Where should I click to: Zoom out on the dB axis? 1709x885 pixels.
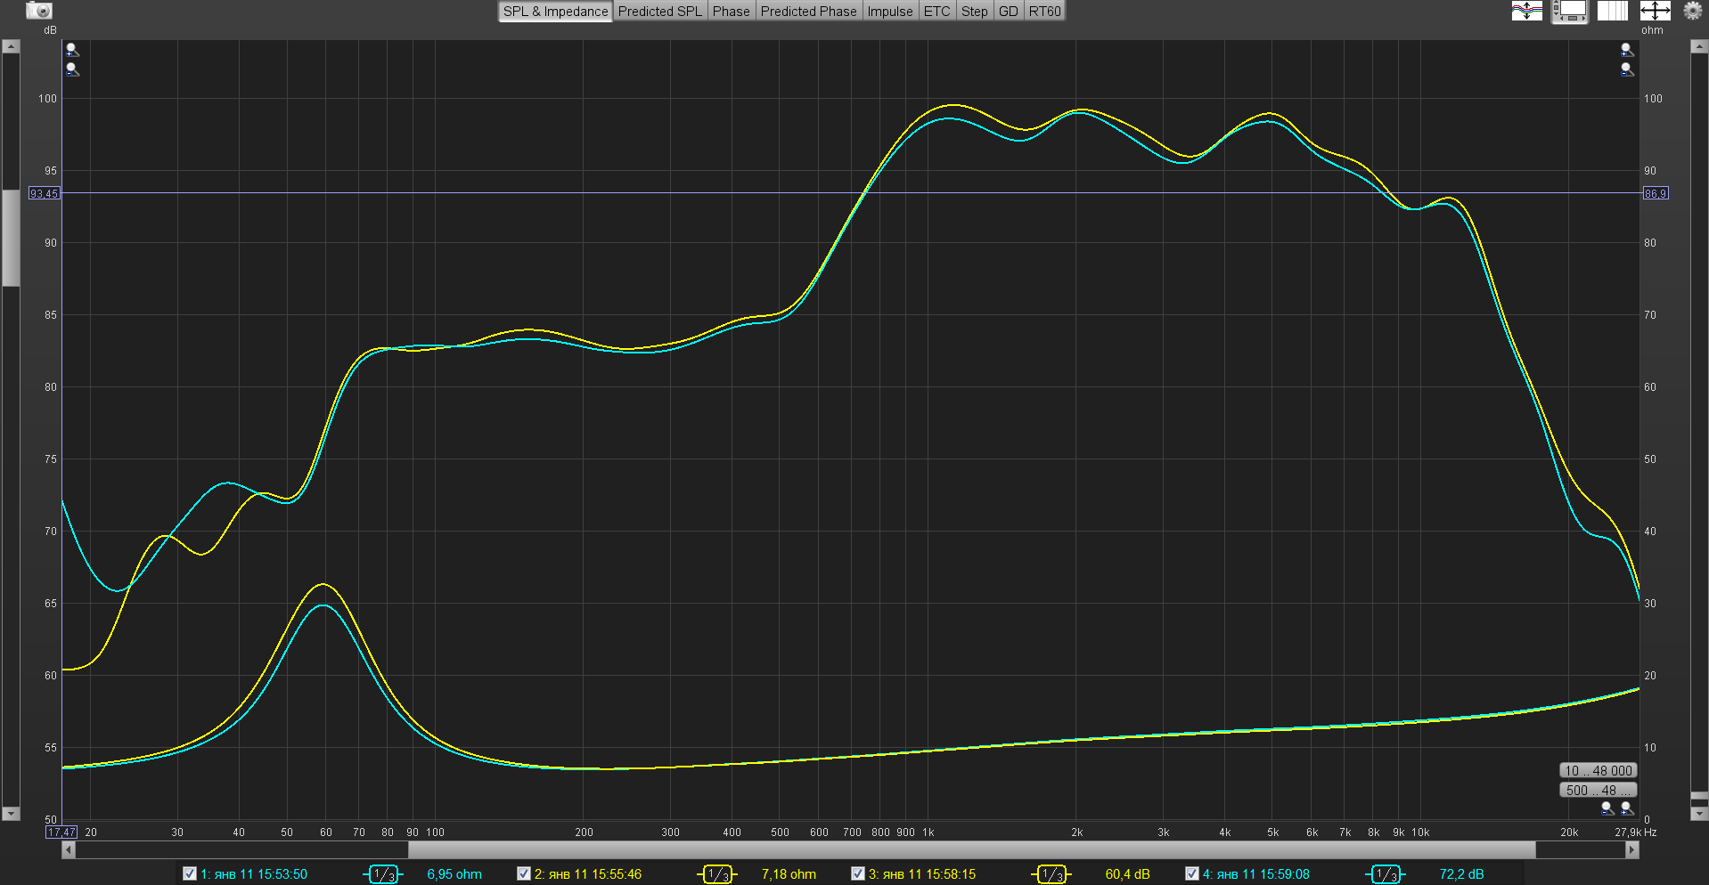coord(72,69)
